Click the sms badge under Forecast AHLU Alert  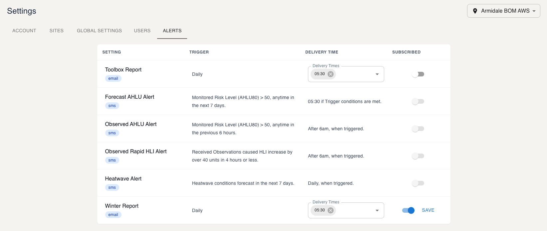click(x=112, y=106)
